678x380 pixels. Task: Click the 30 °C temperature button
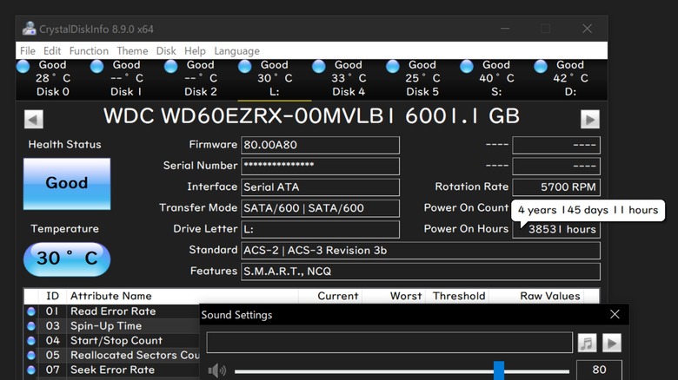pos(67,259)
